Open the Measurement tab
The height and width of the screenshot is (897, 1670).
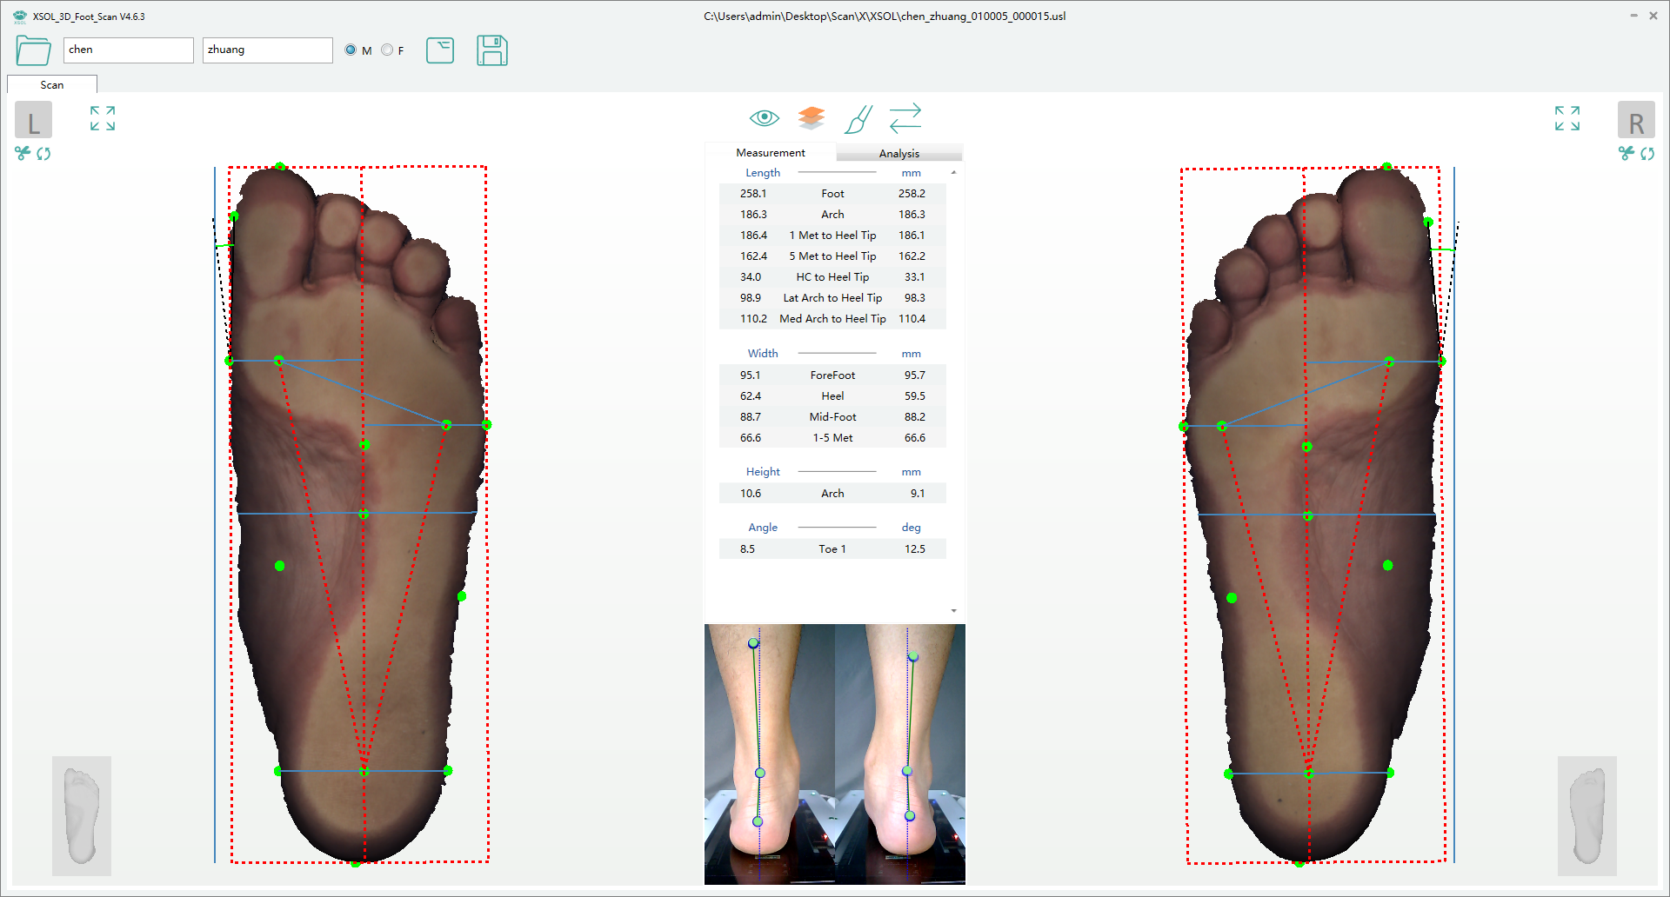point(770,153)
